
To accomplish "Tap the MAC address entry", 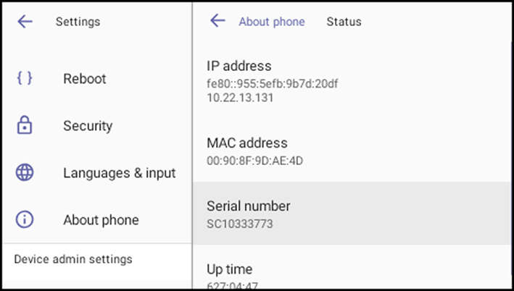I will 352,151.
